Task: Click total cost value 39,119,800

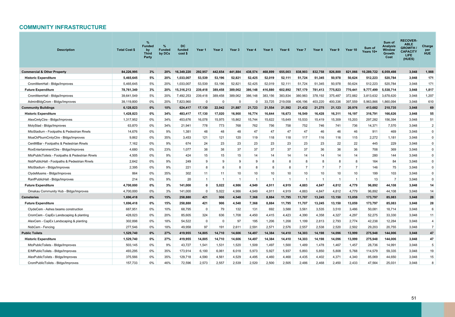Action: pos(129,102)
